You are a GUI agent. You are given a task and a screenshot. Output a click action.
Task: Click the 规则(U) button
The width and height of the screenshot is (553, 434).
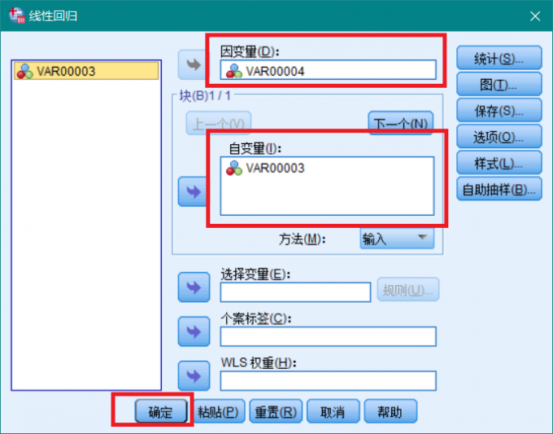pyautogui.click(x=408, y=290)
